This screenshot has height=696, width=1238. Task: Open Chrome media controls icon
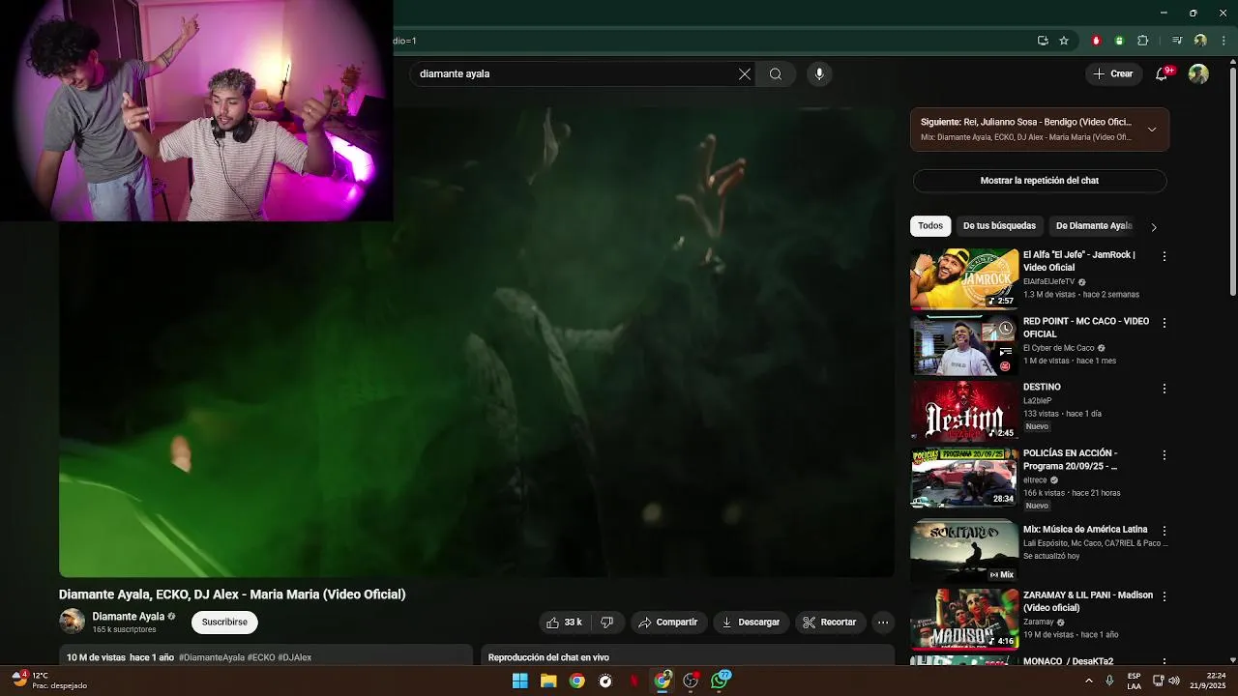coord(1177,41)
